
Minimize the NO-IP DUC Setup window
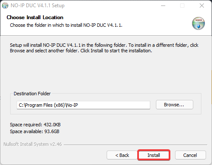point(163,6)
